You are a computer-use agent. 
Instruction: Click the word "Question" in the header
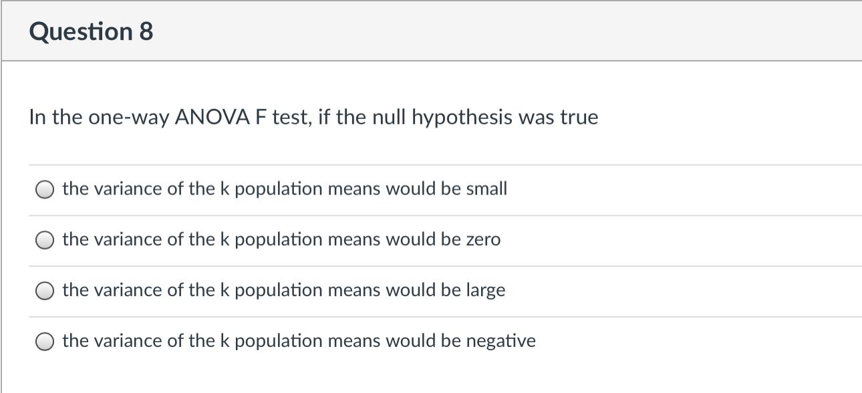[x=81, y=31]
